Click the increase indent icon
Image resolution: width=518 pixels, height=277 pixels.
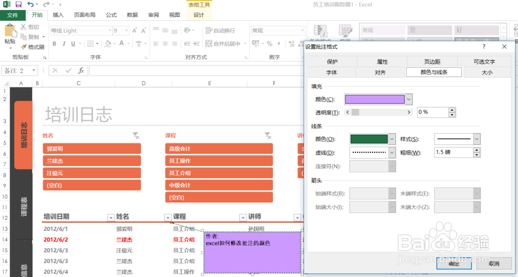196,43
